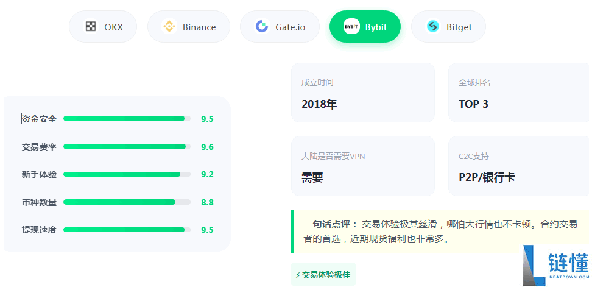Click the Binance diamond logo icon
Screen dimensions: 592x287
(x=169, y=26)
